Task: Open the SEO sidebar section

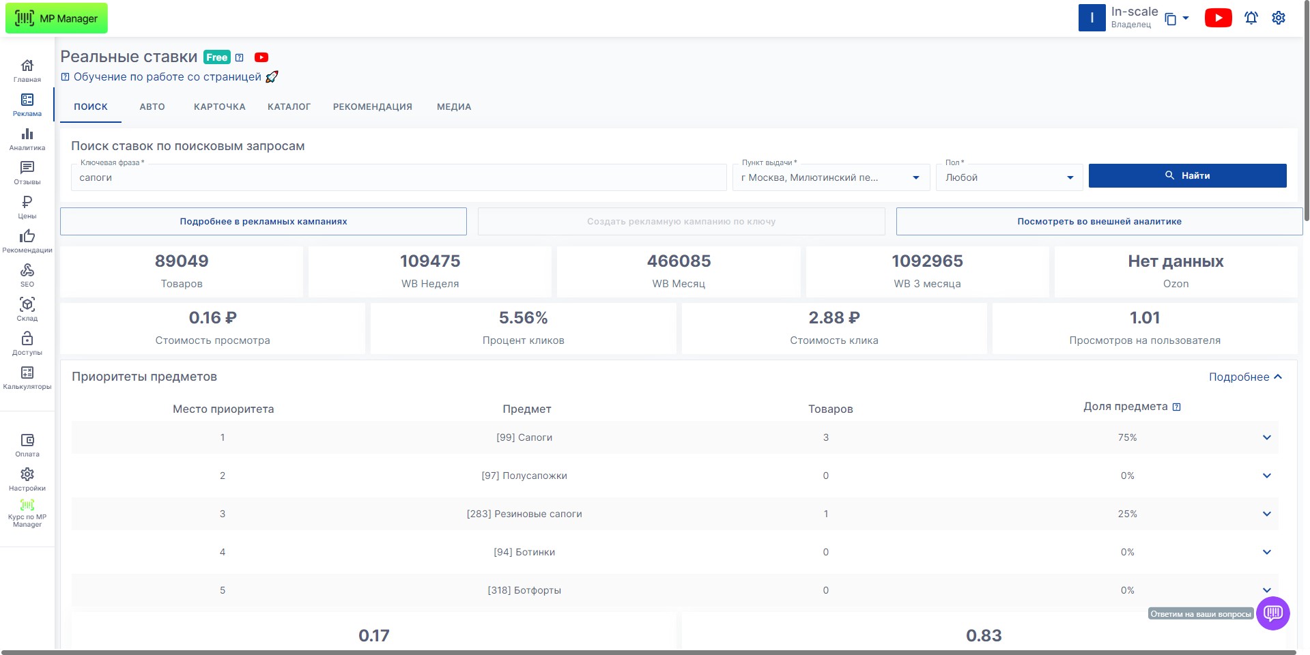Action: [x=27, y=275]
